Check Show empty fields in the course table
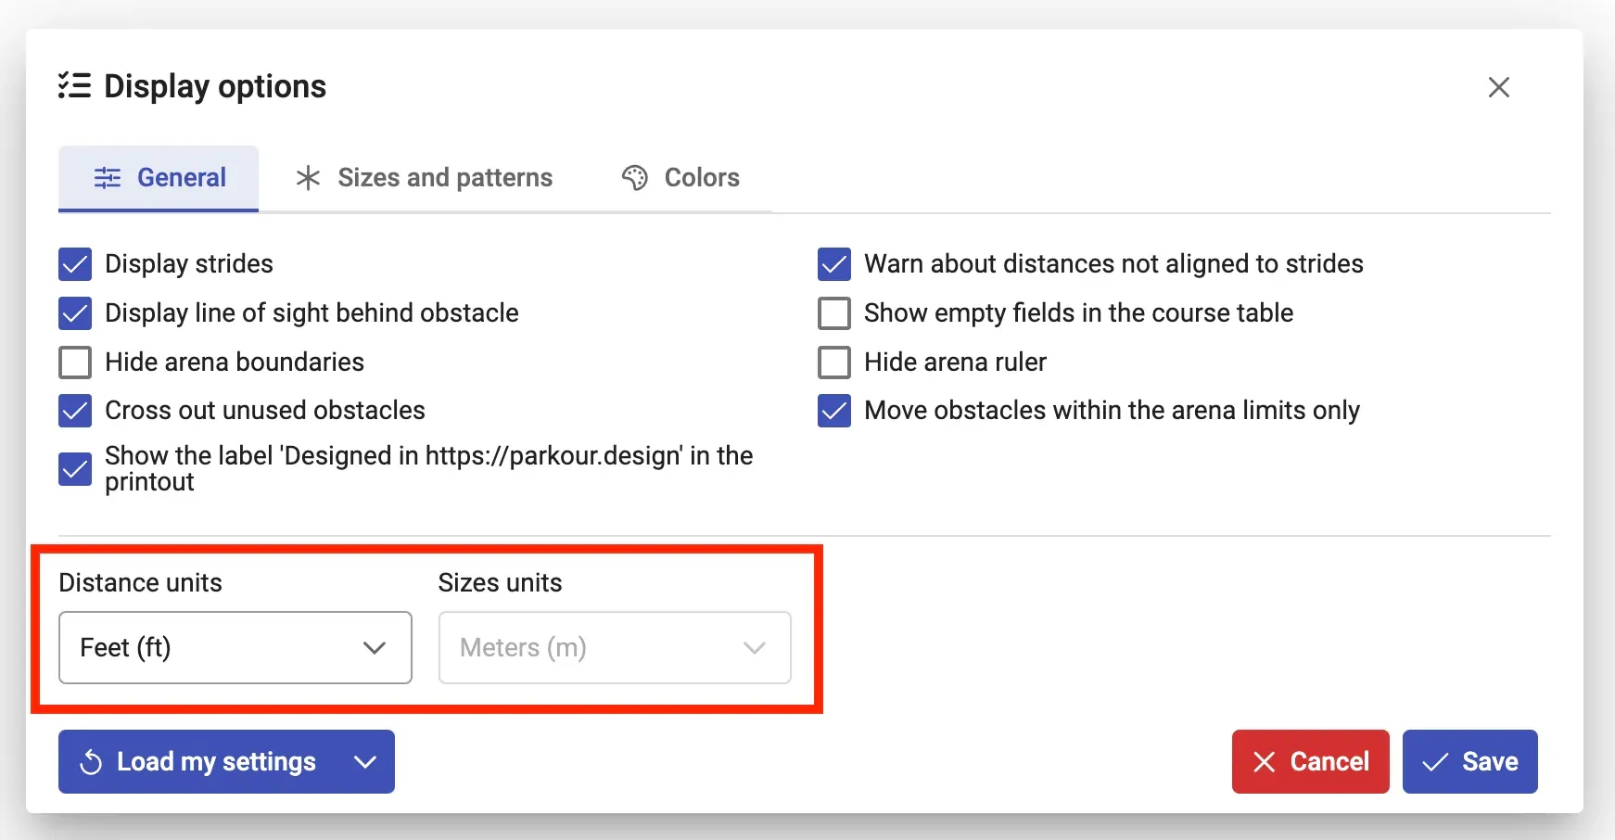Image resolution: width=1615 pixels, height=840 pixels. click(x=834, y=313)
